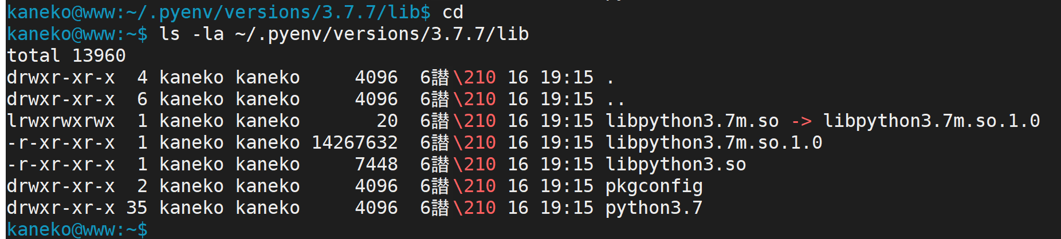
Task: Click the pkgconfig directory name
Action: click(x=654, y=186)
